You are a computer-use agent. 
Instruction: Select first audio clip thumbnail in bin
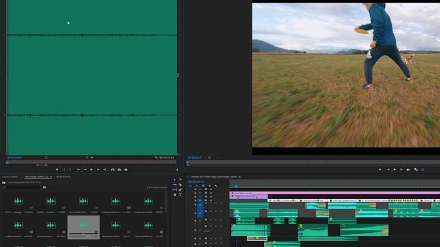tap(19, 201)
